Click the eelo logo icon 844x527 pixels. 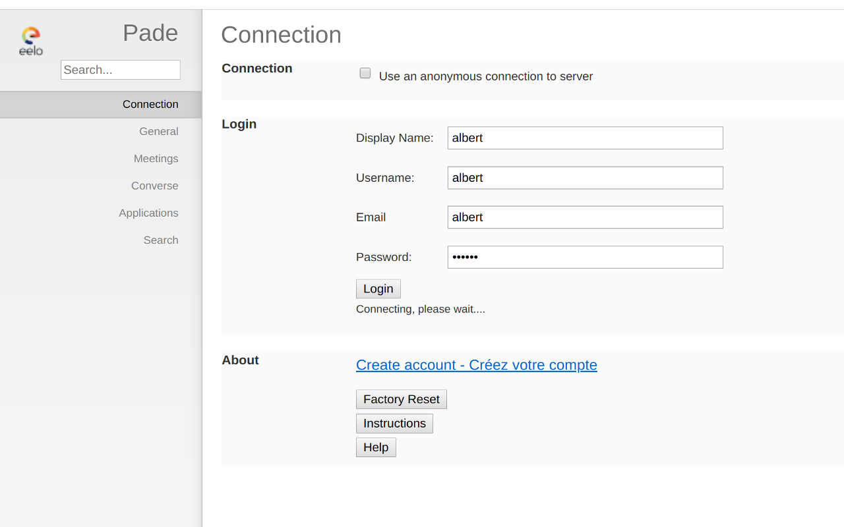(x=30, y=40)
